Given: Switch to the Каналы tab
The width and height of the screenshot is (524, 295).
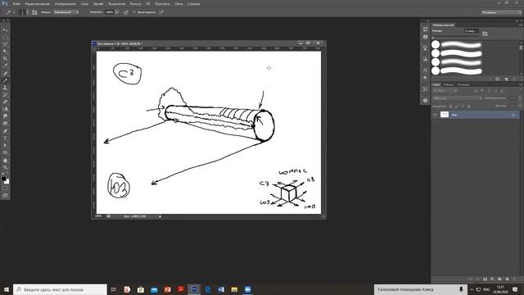Looking at the screenshot, I should pyautogui.click(x=448, y=84).
